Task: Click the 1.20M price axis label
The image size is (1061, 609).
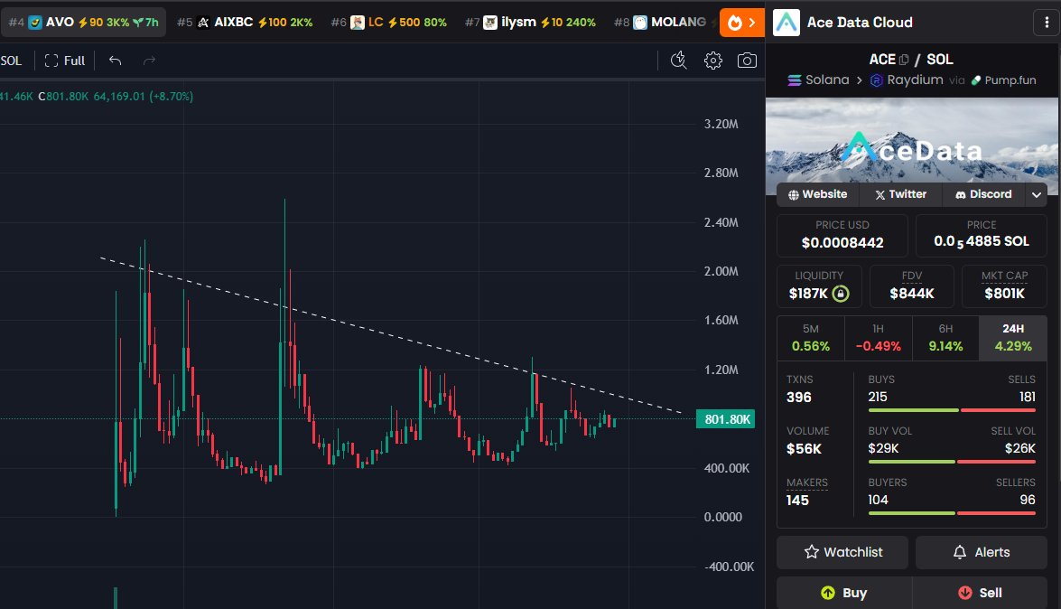Action: tap(721, 370)
